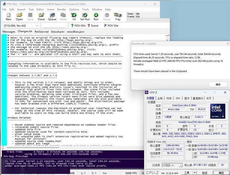Open the CPU-Z about tab 关于
The image size is (230, 175).
tap(209, 98)
